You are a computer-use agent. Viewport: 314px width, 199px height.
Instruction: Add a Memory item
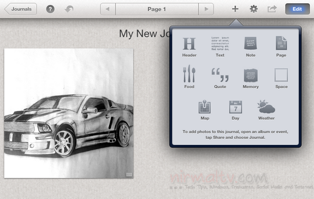tap(251, 78)
